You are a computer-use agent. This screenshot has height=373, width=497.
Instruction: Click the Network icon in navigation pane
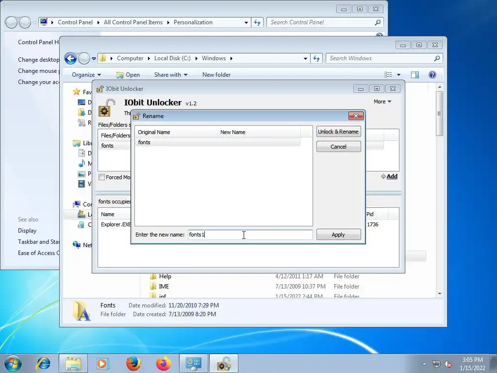click(77, 245)
